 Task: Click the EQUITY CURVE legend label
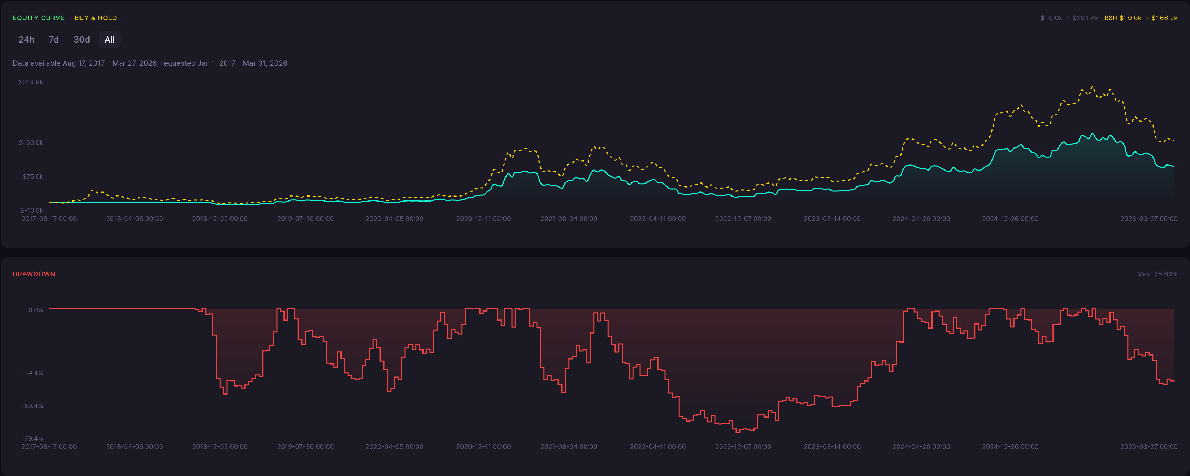pyautogui.click(x=38, y=18)
